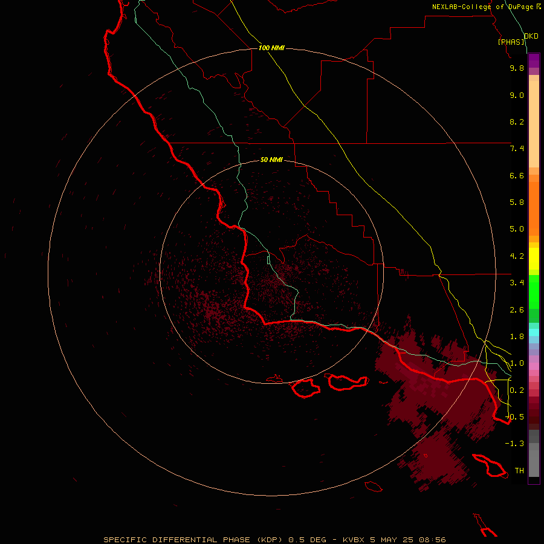Click the 4.2 value on the color scale
544x544 pixels.
[x=517, y=256]
